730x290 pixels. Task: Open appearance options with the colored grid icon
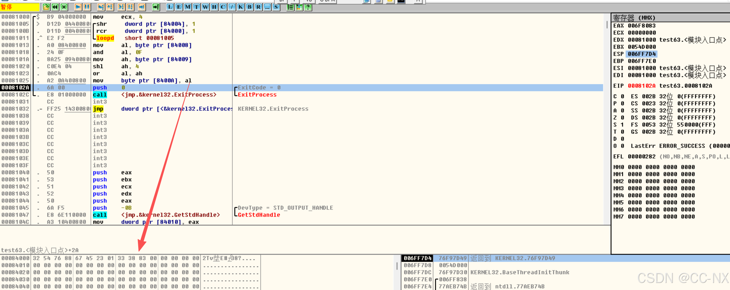tap(299, 7)
